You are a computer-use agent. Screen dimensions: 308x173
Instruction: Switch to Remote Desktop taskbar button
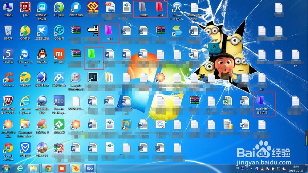tap(90, 169)
